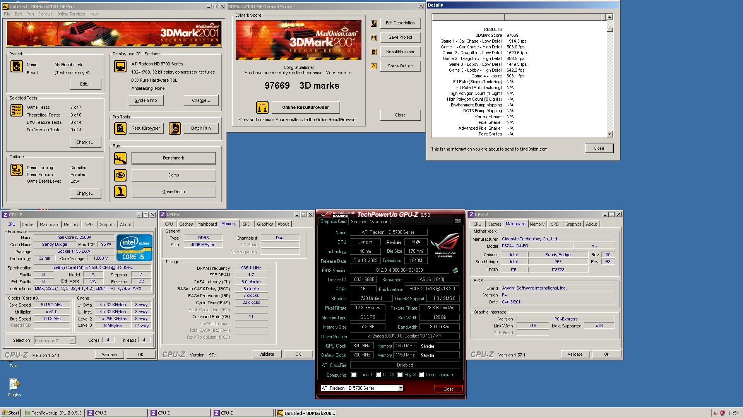The width and height of the screenshot is (743, 418).
Task: Click the 3DMark2001 banner image in main window
Action: click(x=114, y=34)
